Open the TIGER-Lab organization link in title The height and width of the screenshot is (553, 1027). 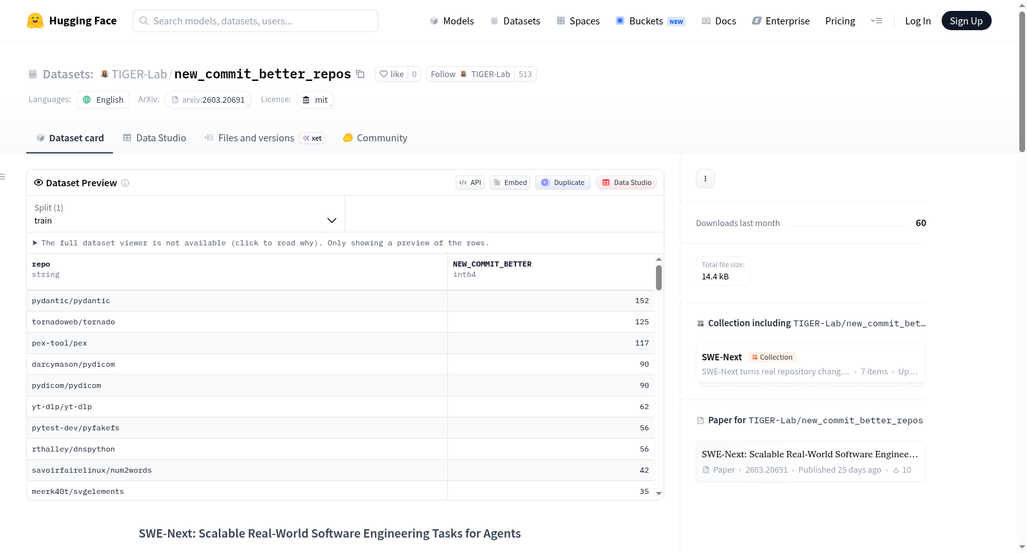(x=139, y=74)
